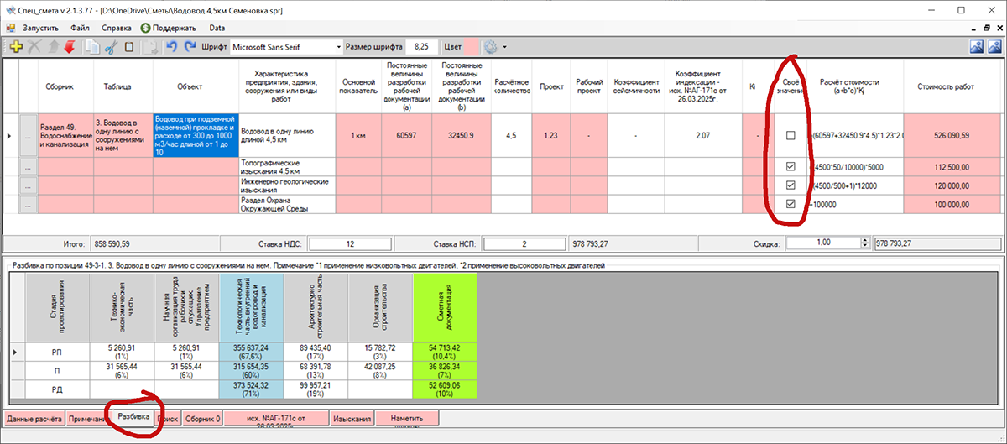The height and width of the screenshot is (444, 1007).
Task: Switch to the Изыскания tab
Action: 352,418
